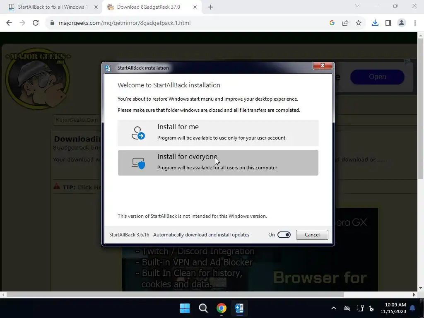The width and height of the screenshot is (424, 318).
Task: Share this page icon
Action: pyautogui.click(x=345, y=23)
